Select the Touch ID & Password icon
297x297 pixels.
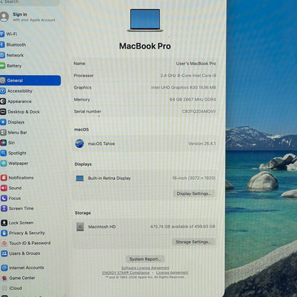click(x=4, y=243)
